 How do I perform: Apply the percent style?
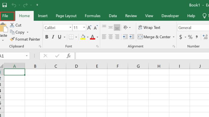tap(190, 37)
